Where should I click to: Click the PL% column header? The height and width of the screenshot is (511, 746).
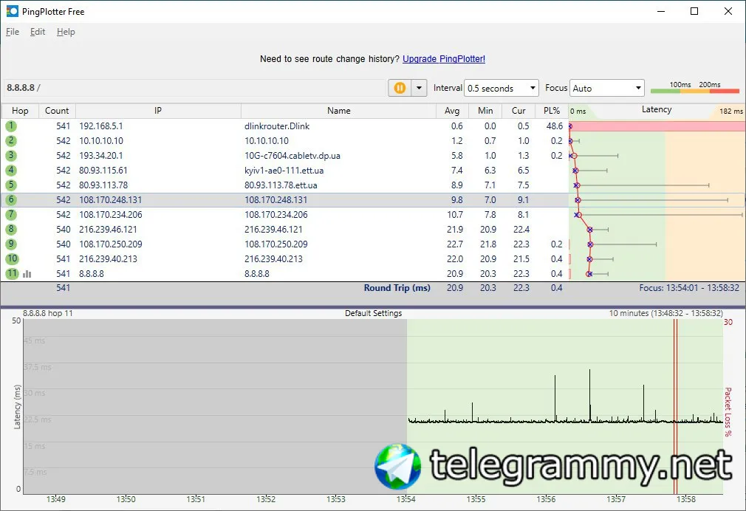point(552,111)
